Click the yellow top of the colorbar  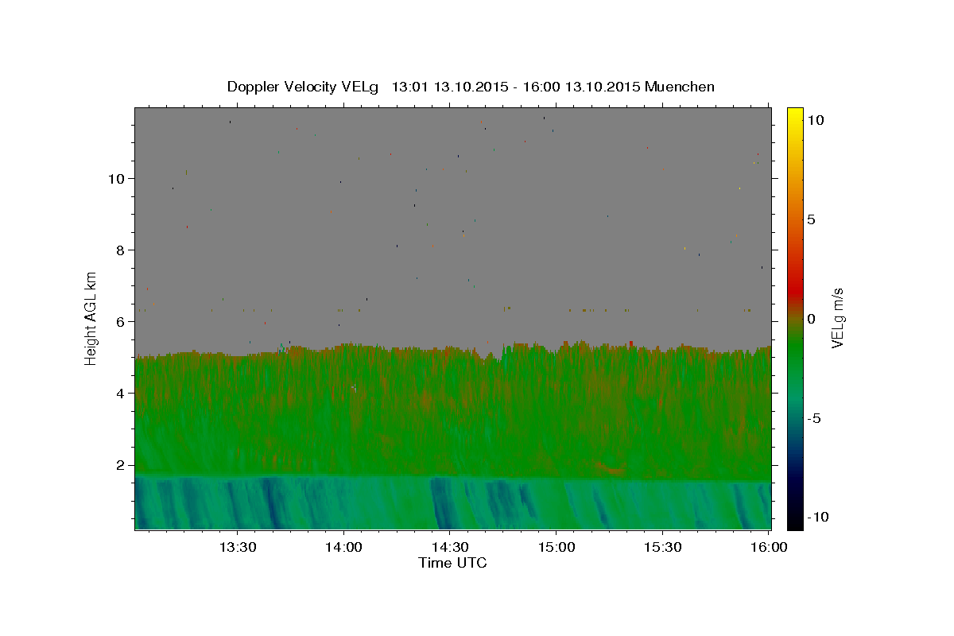(x=794, y=115)
